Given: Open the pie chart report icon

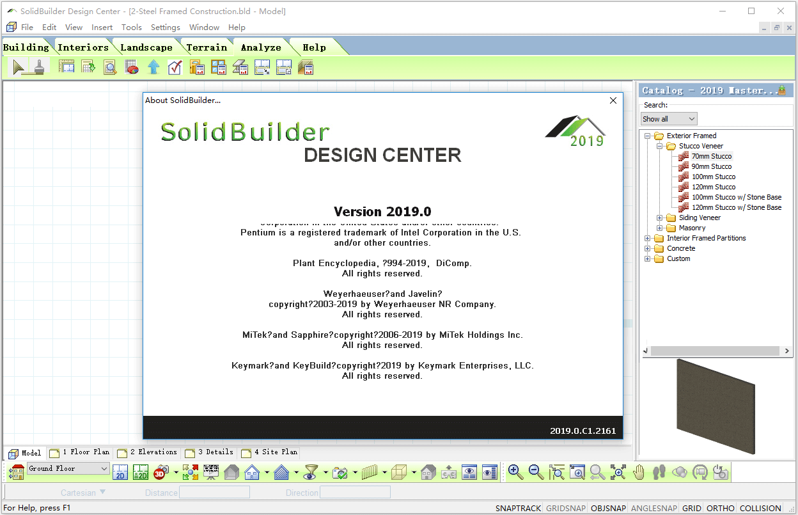Looking at the screenshot, I should coord(132,67).
